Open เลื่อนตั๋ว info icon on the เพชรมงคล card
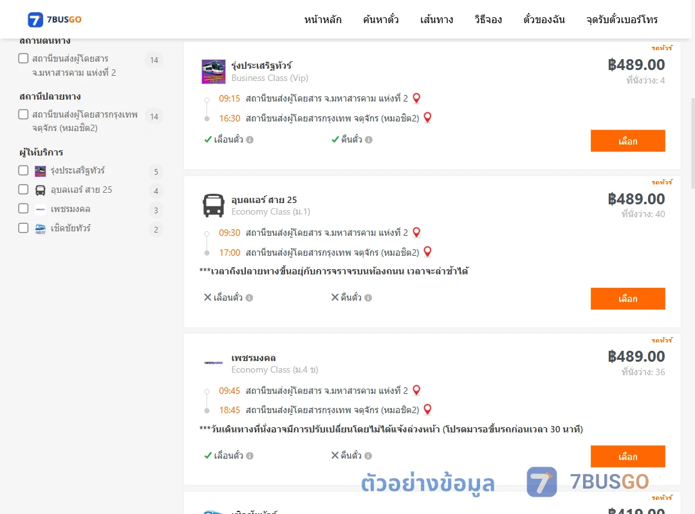This screenshot has height=514, width=695. click(x=250, y=456)
